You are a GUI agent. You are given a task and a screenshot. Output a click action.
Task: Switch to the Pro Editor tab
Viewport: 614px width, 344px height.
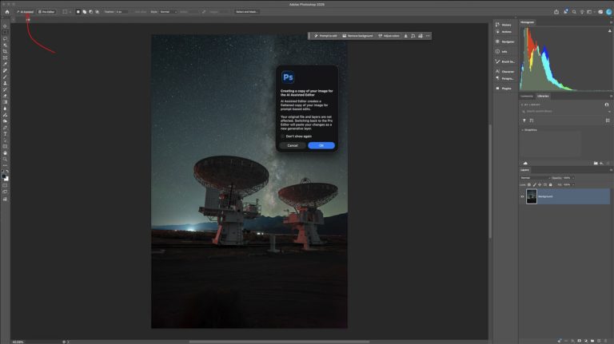[46, 12]
